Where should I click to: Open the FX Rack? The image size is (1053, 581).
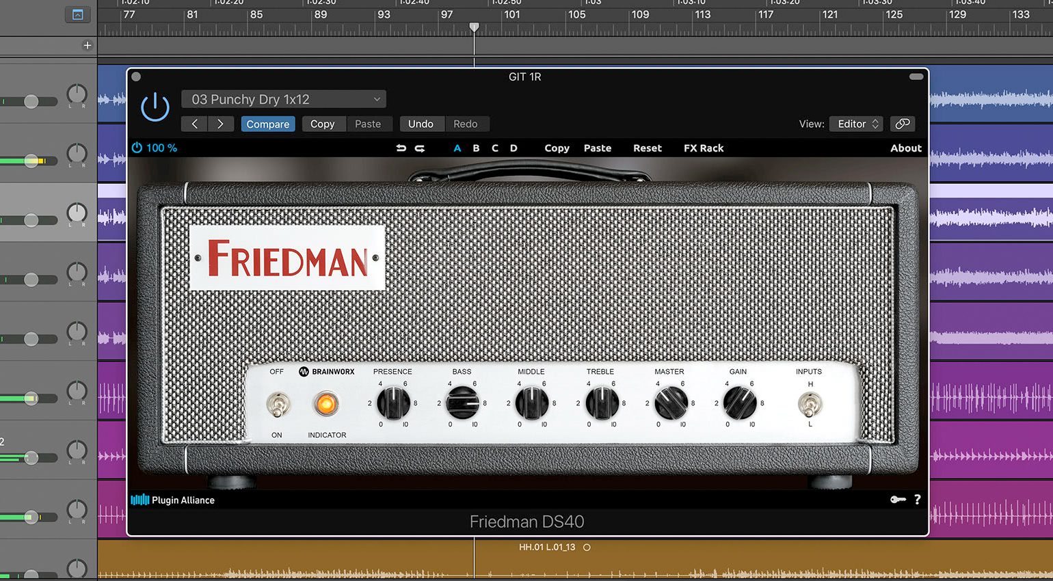click(x=704, y=148)
